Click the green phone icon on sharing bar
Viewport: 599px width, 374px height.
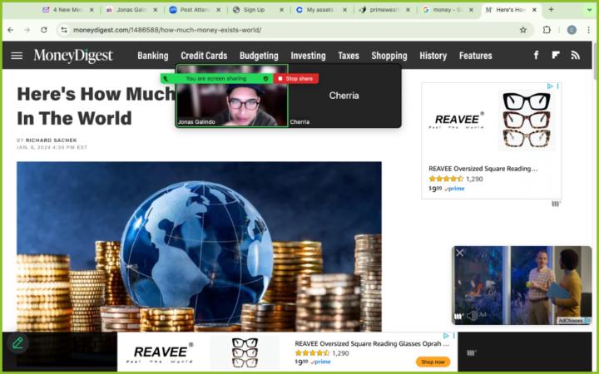(166, 79)
